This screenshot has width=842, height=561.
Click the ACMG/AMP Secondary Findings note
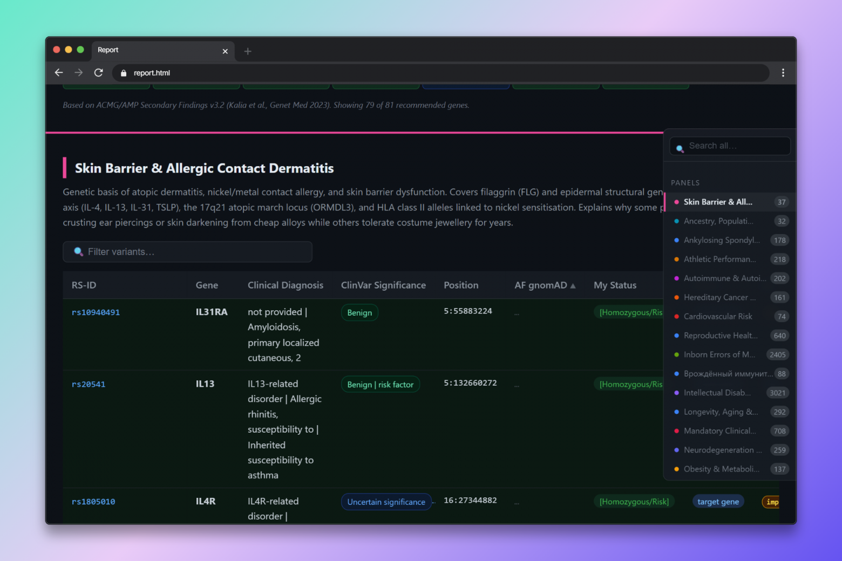[266, 105]
